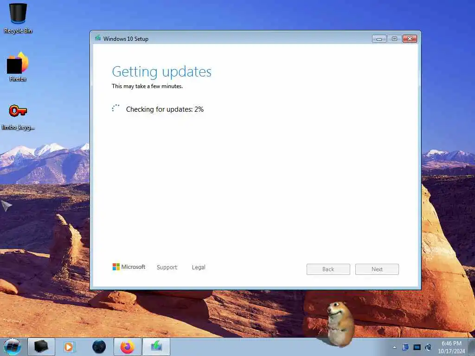
Task: Click the Microsoft logo in setup window
Action: [x=129, y=267]
